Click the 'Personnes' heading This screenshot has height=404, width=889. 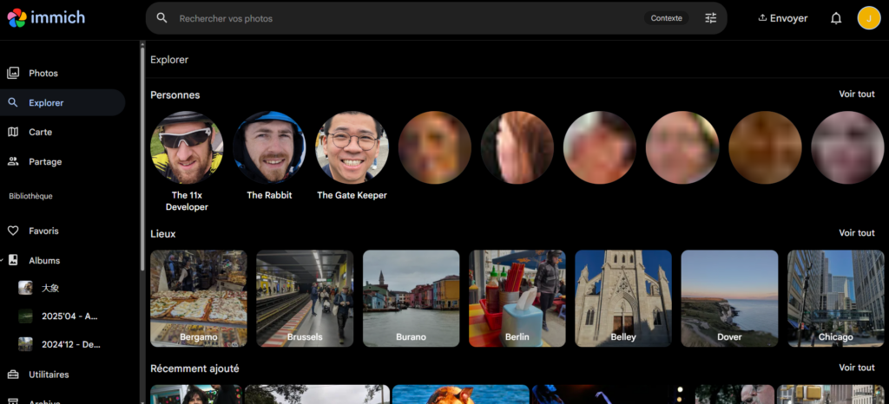(175, 95)
